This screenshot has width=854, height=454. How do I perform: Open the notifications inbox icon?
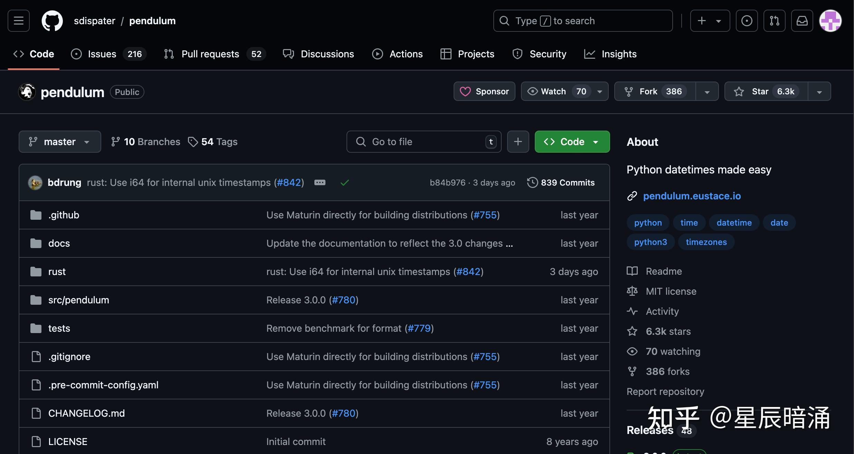pyautogui.click(x=802, y=21)
